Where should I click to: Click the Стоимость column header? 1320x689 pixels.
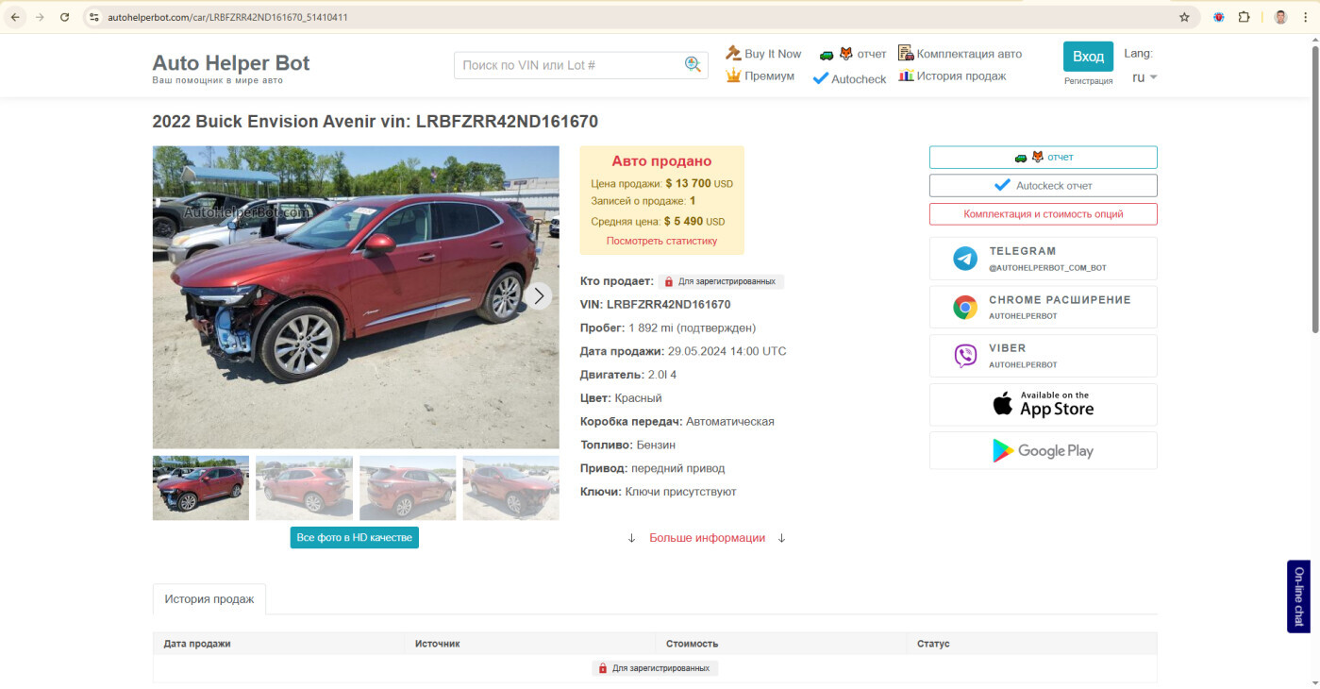pyautogui.click(x=692, y=644)
